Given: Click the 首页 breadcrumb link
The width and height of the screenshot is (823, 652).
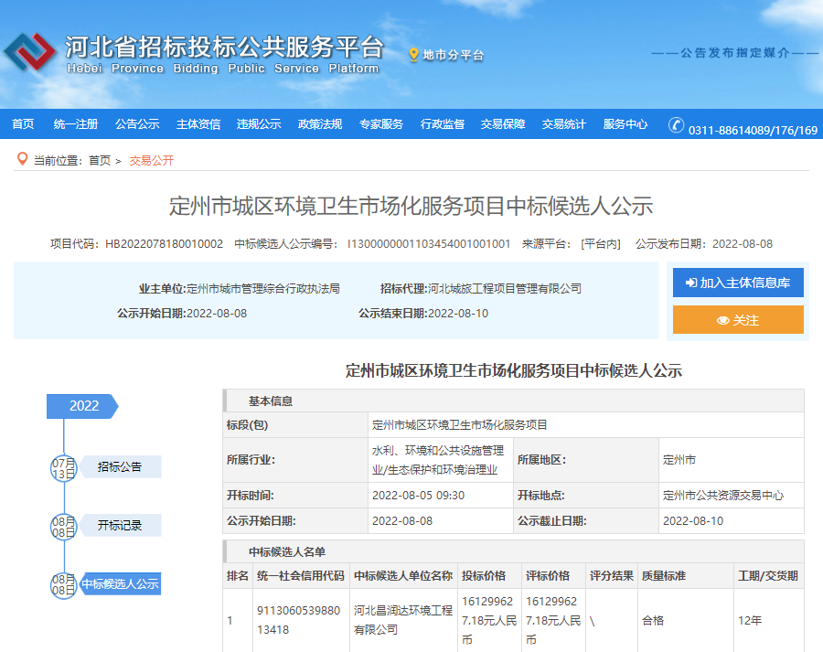Looking at the screenshot, I should point(99,160).
